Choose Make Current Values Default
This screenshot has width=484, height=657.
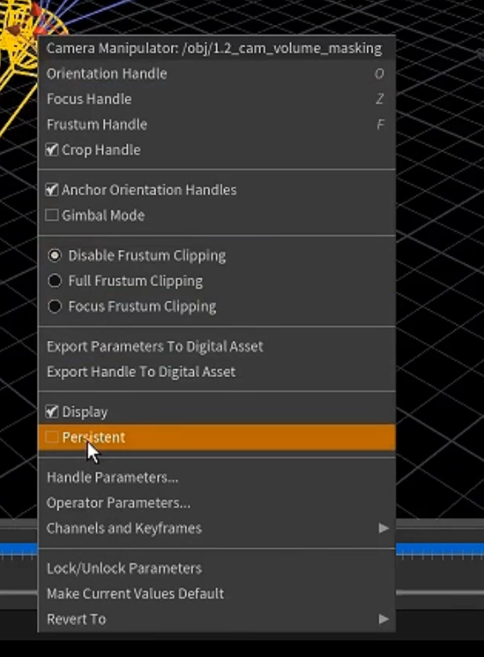click(217, 593)
